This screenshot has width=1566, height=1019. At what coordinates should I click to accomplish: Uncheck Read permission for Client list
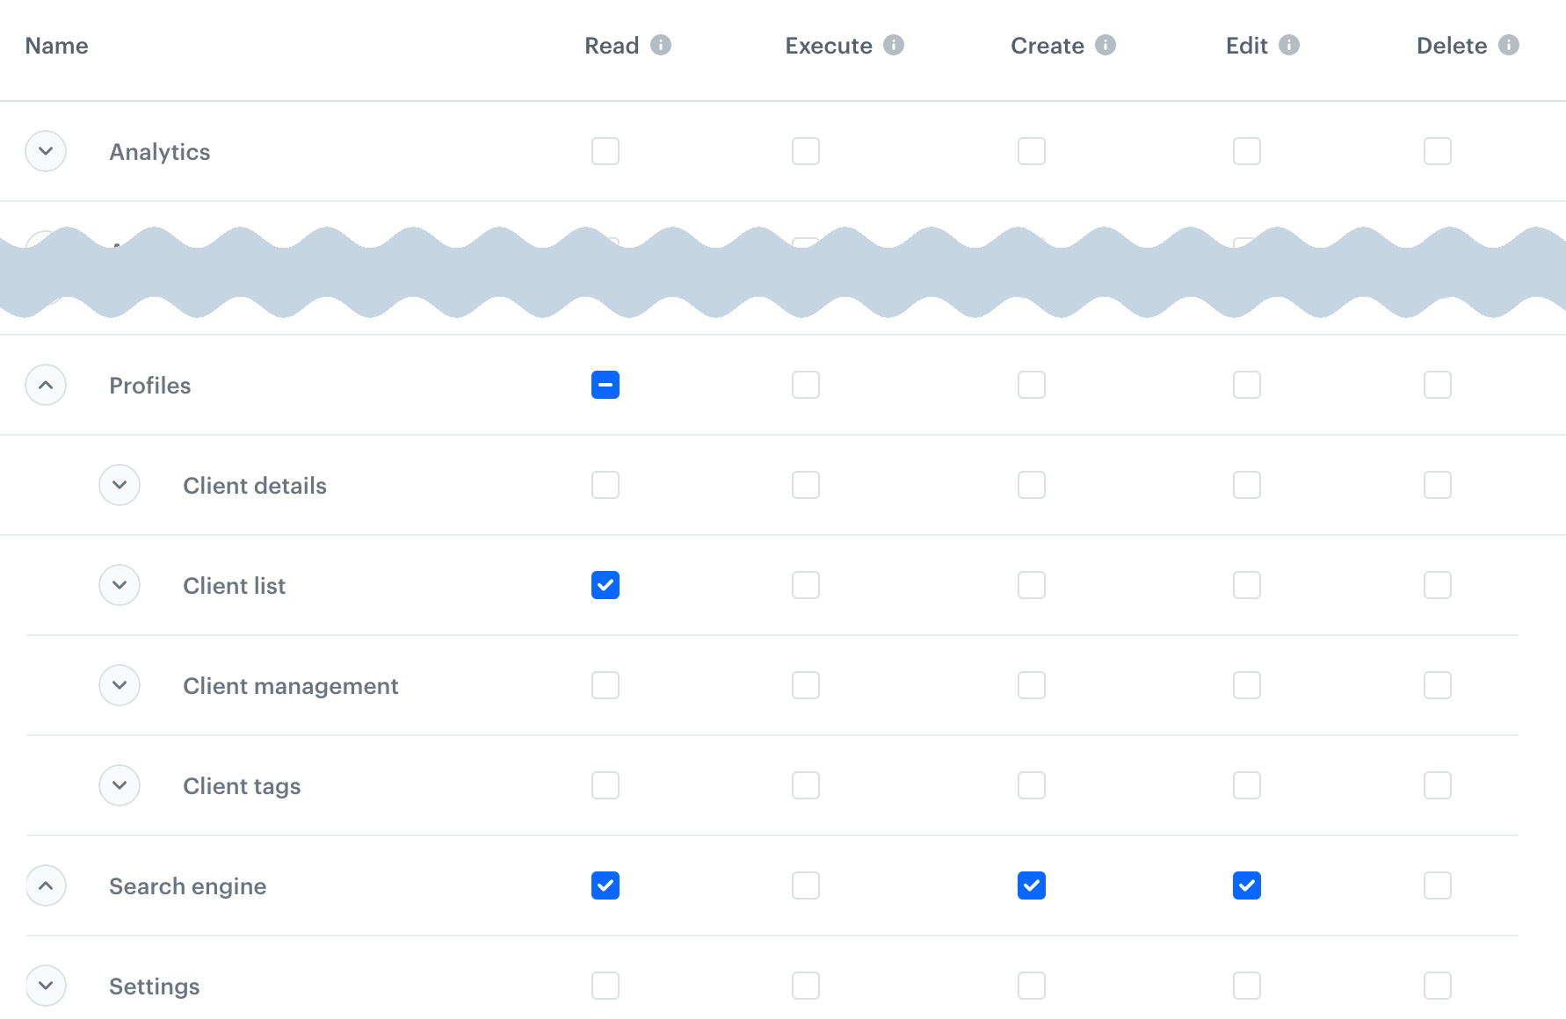point(605,585)
